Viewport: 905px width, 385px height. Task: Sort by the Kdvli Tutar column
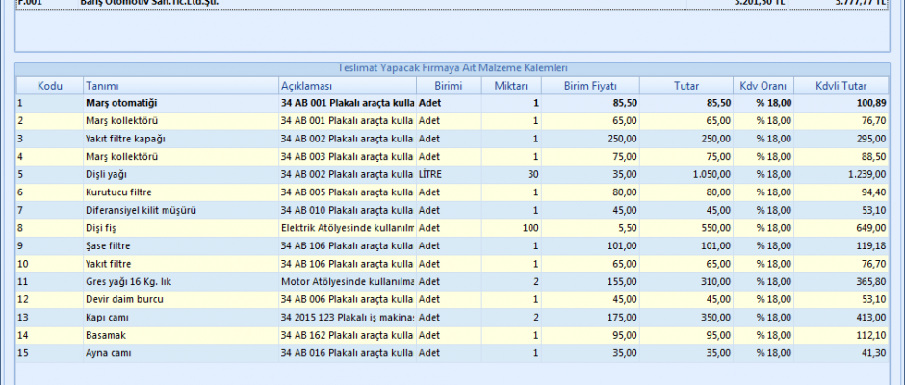click(841, 86)
